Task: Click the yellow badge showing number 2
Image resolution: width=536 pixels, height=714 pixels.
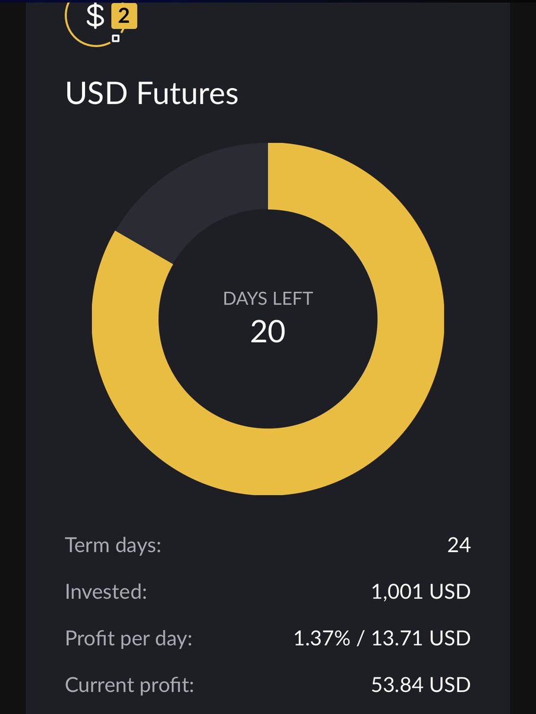Action: point(123,18)
